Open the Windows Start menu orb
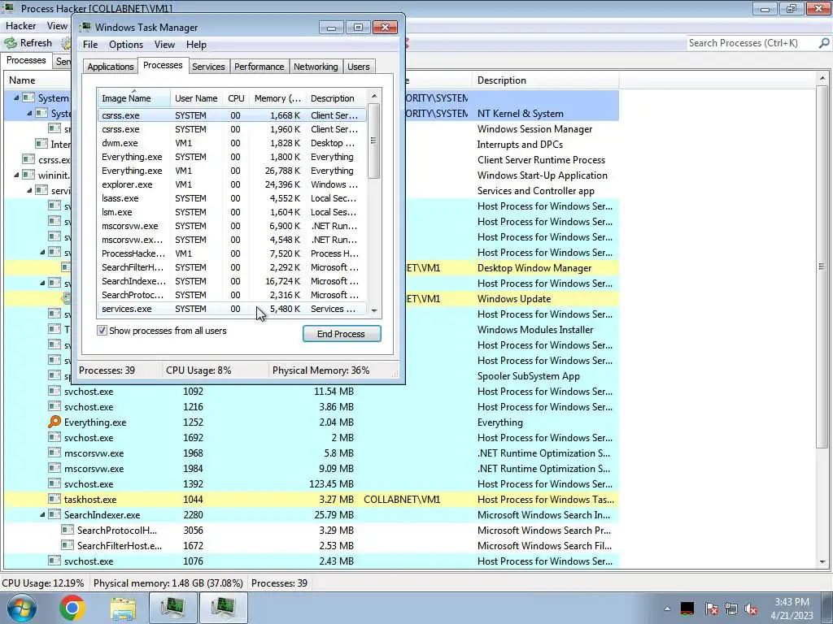 (21, 608)
